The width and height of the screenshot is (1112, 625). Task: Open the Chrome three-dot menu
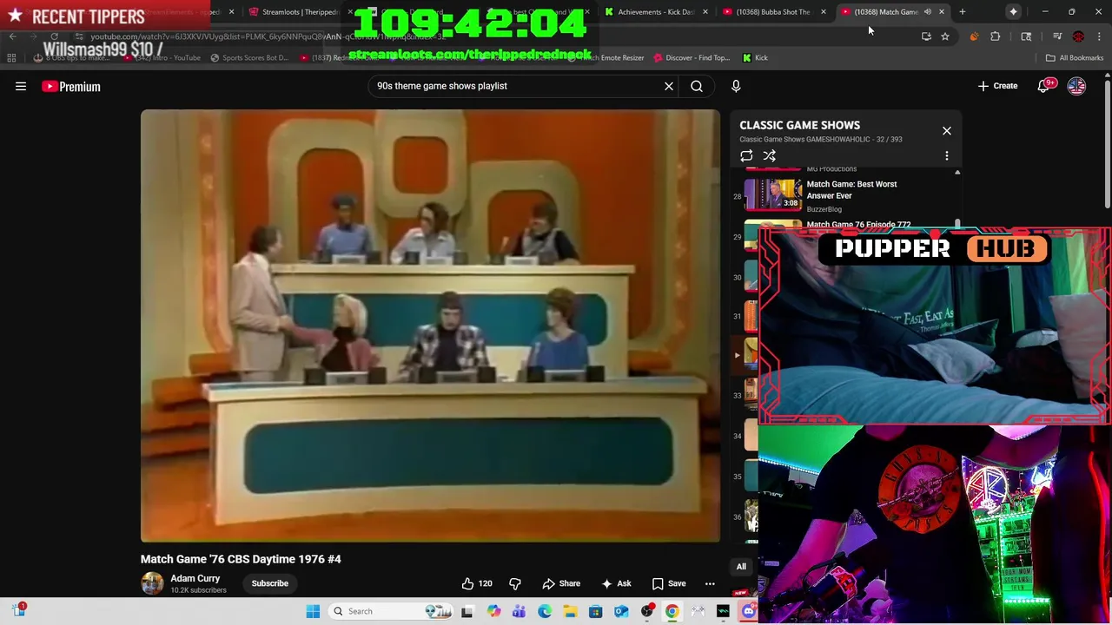(x=1099, y=36)
